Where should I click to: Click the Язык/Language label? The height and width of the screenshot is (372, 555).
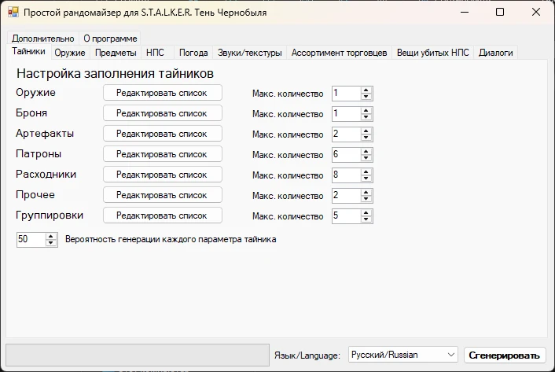(307, 355)
